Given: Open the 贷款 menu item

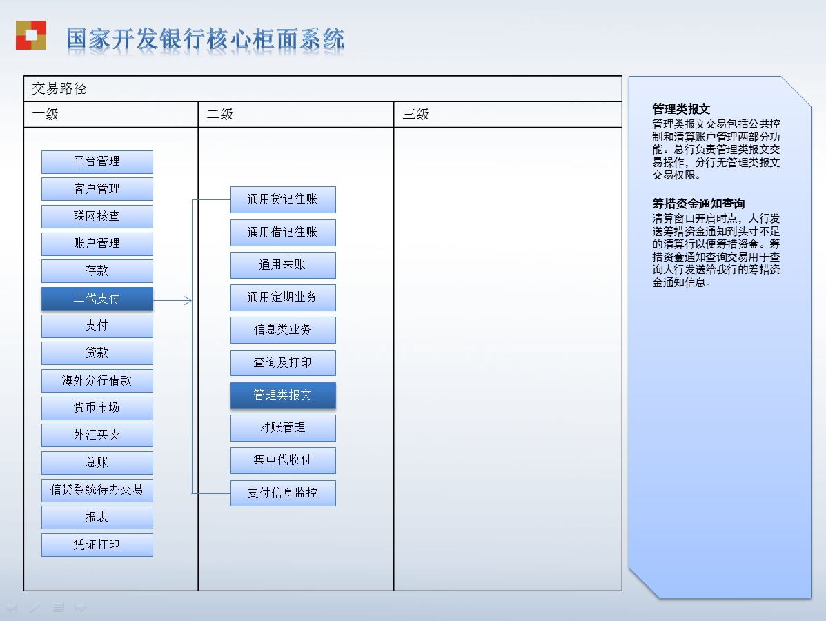Looking at the screenshot, I should point(97,353).
